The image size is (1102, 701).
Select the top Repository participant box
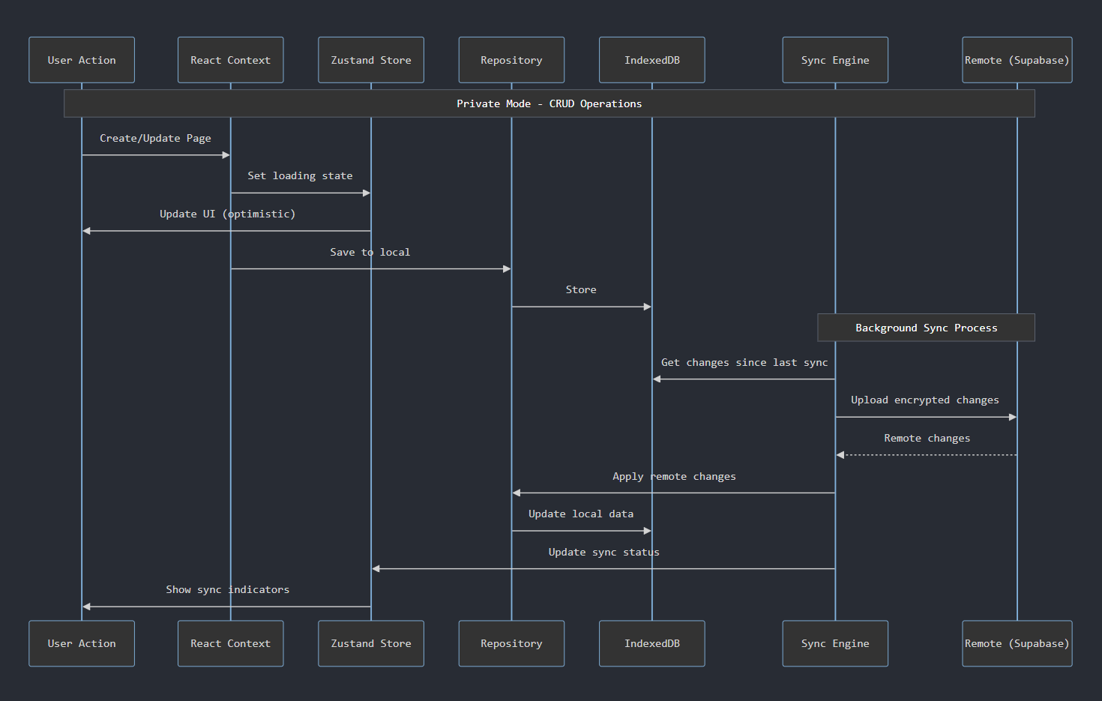coord(511,60)
